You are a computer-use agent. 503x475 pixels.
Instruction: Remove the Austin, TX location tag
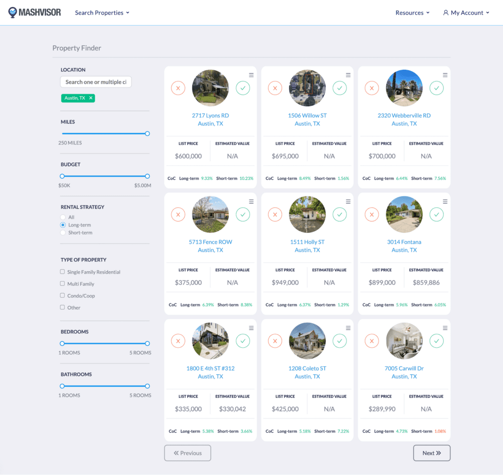pos(90,98)
